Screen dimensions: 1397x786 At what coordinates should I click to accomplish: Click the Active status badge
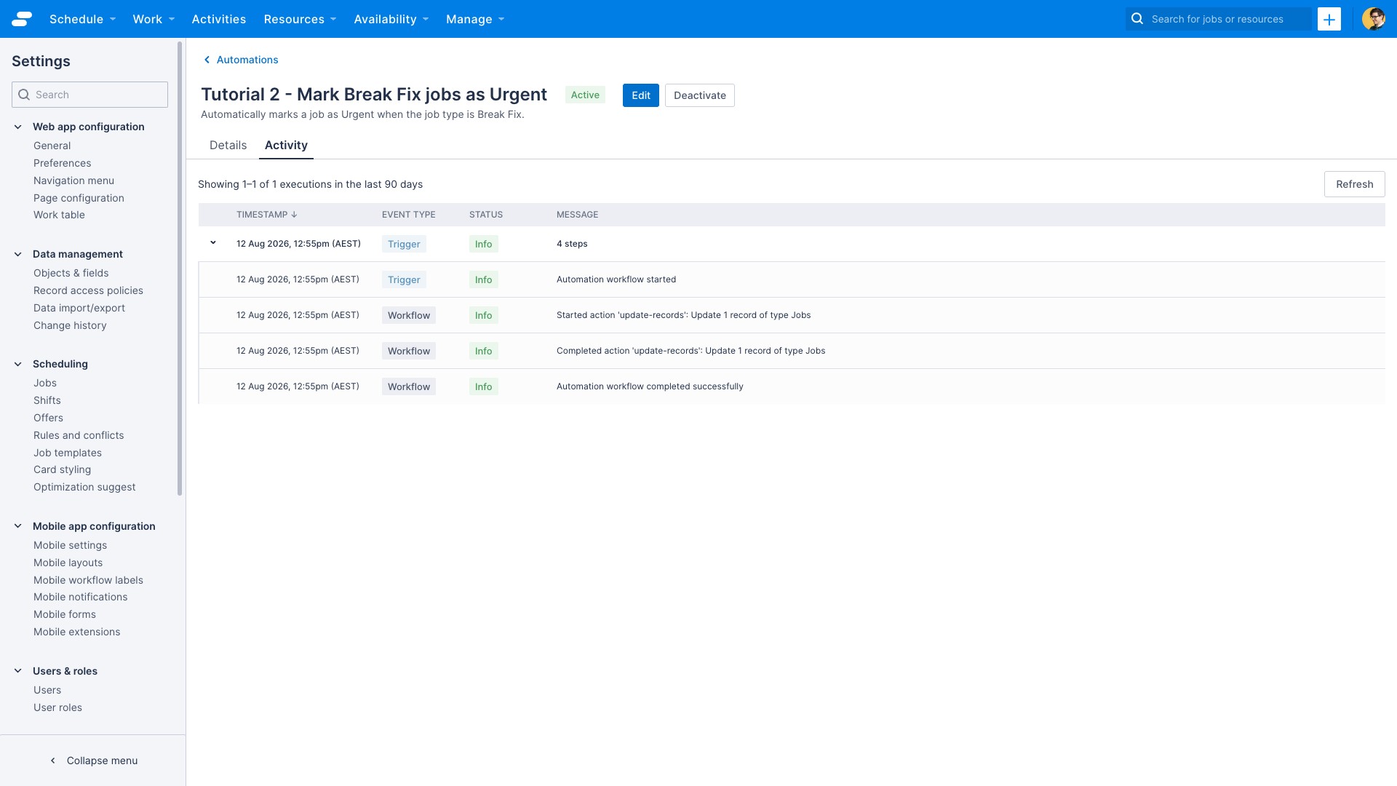tap(585, 95)
